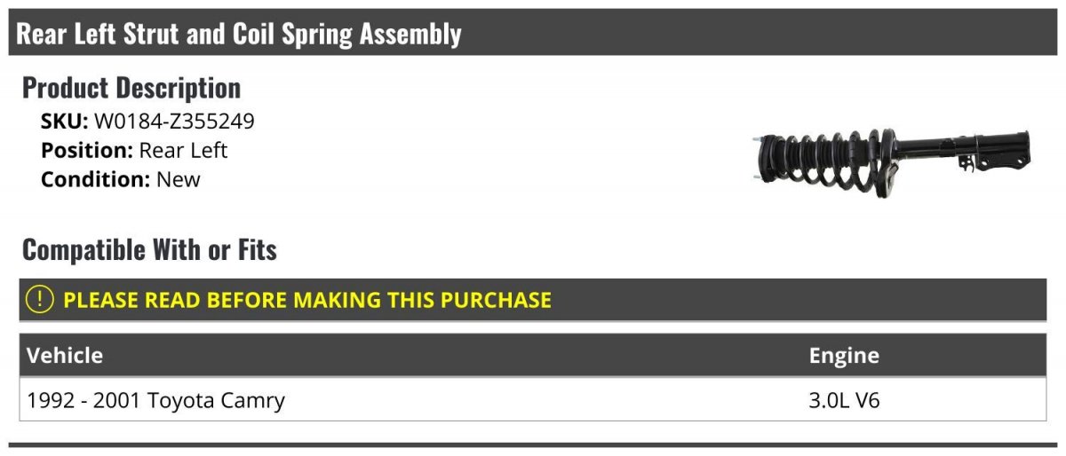The height and width of the screenshot is (456, 1066).
Task: Click the 'Engine' column header
Action: coord(844,356)
